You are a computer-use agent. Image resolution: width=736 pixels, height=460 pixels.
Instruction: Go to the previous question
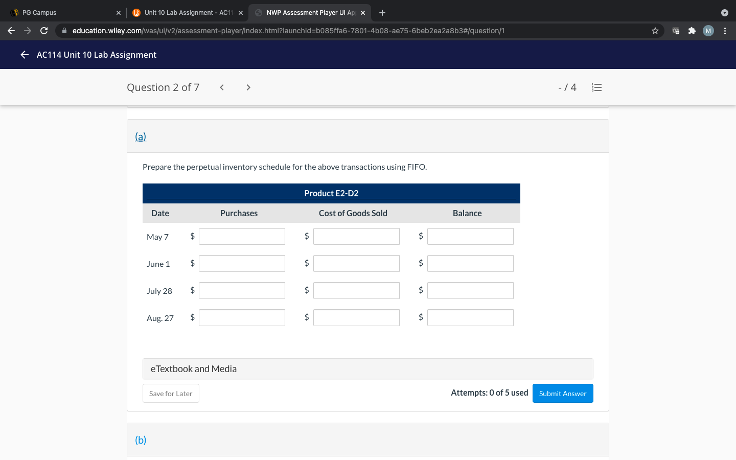pyautogui.click(x=222, y=87)
